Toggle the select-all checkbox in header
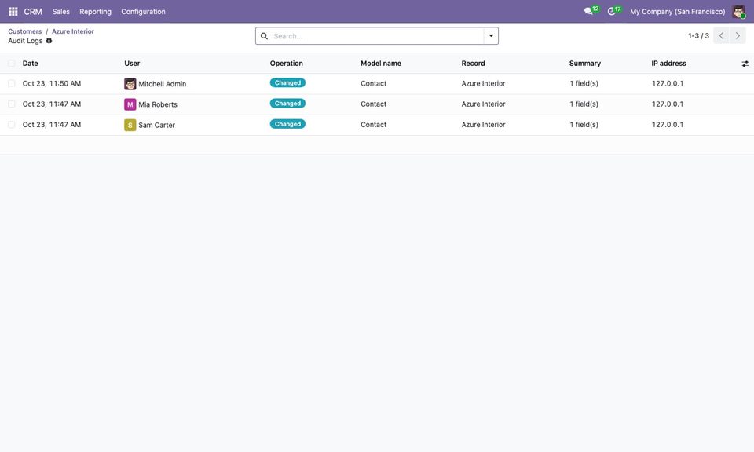This screenshot has width=754, height=452. tap(12, 64)
